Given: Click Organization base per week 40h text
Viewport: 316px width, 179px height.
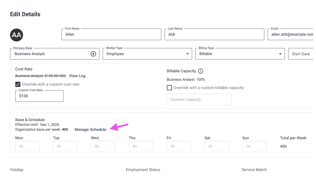Looking at the screenshot, I should pyautogui.click(x=42, y=129).
